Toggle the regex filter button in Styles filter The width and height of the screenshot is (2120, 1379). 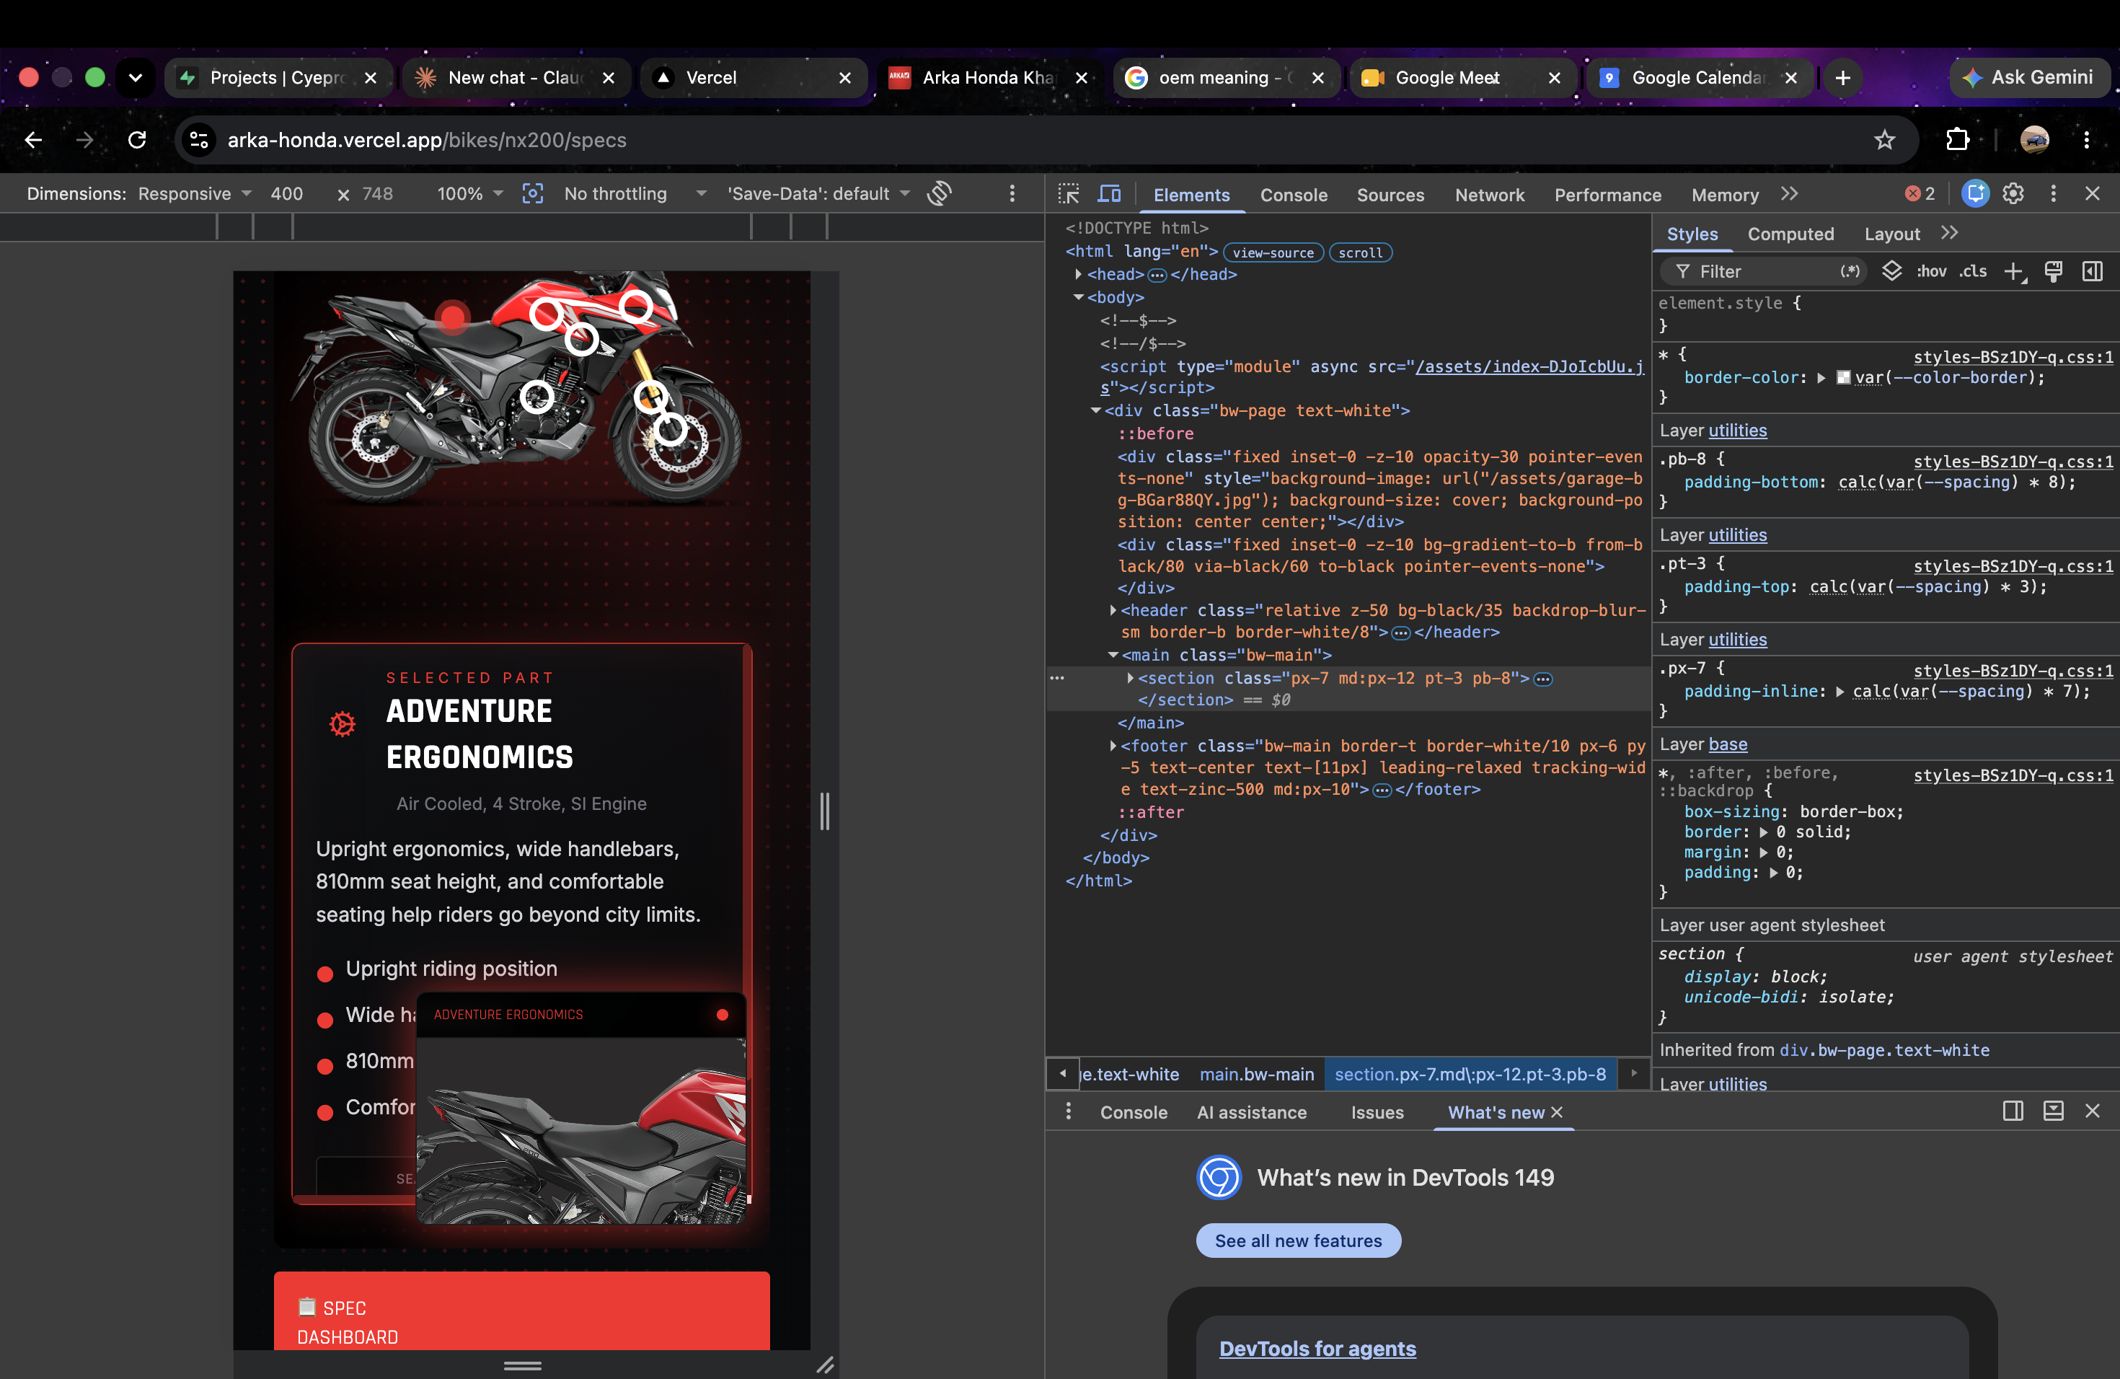1850,272
